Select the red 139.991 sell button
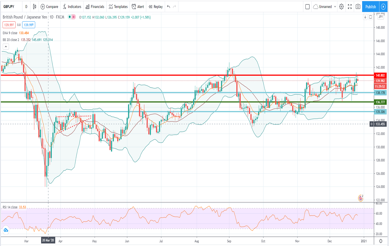Viewport: 389px width, 246px height. [10, 25]
